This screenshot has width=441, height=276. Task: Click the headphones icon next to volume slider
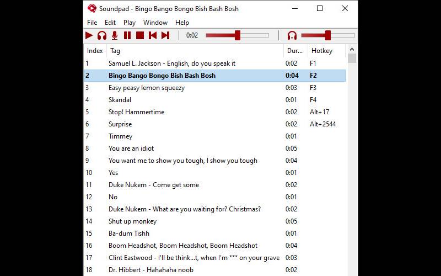[x=292, y=35]
